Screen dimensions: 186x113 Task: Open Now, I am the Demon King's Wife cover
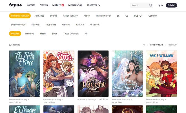127,74
